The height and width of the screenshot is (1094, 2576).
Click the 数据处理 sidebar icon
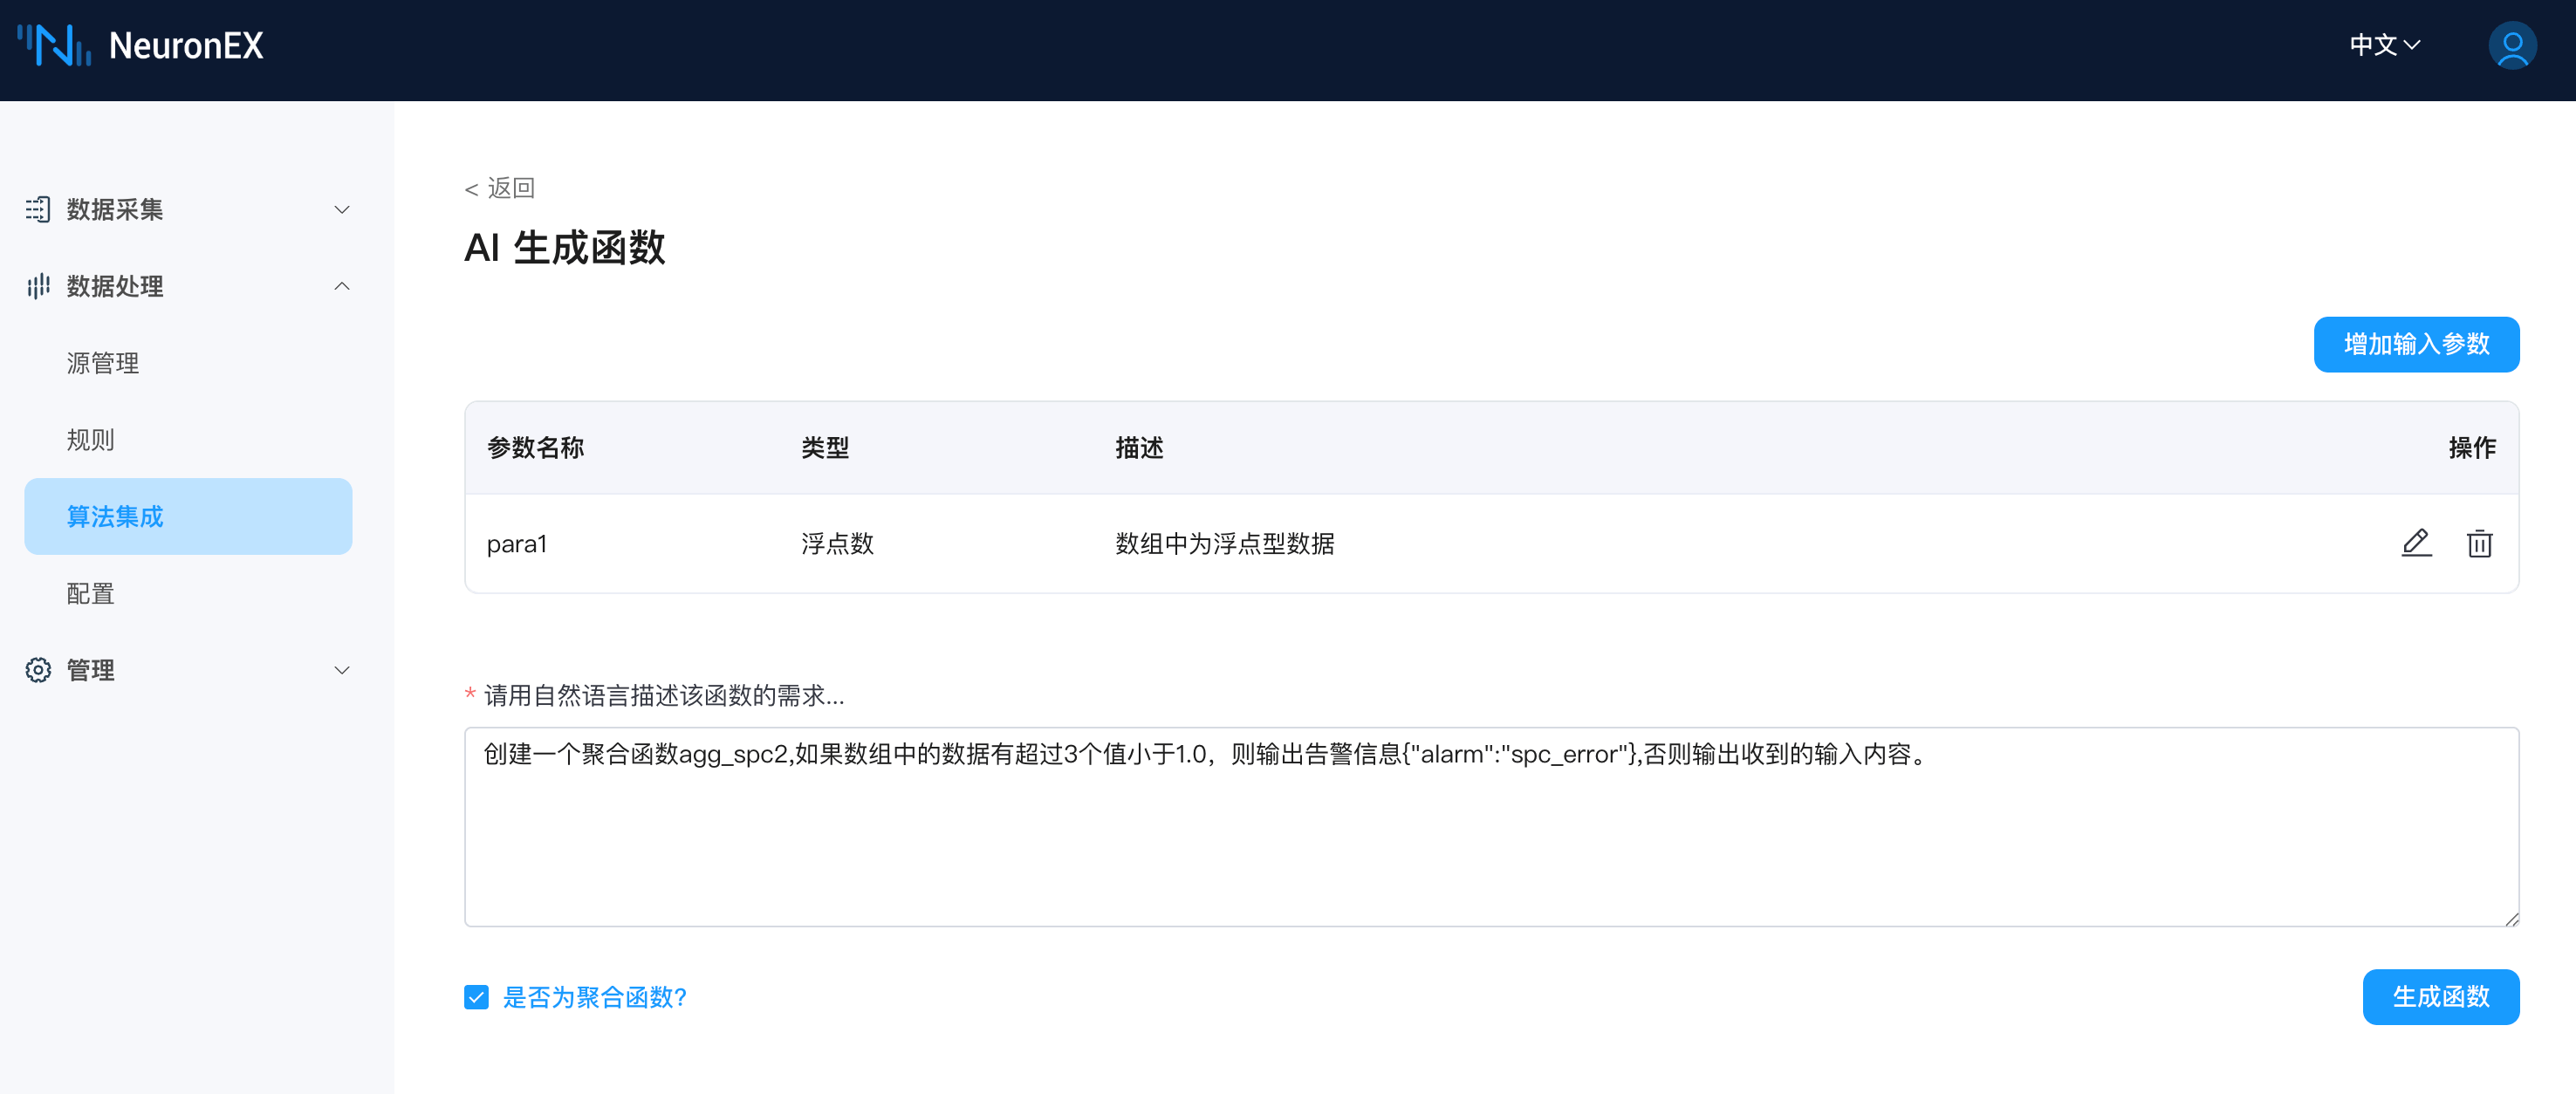(37, 287)
